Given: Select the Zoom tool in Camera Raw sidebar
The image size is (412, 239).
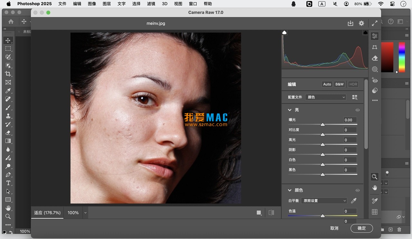Looking at the screenshot, I should [x=374, y=177].
